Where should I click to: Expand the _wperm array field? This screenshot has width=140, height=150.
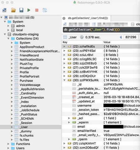(69, 122)
